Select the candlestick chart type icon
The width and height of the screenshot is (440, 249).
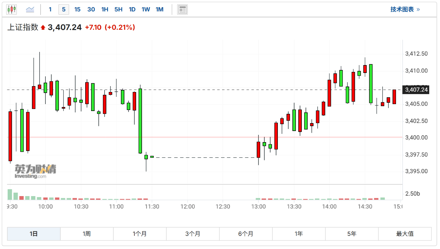pyautogui.click(x=12, y=9)
